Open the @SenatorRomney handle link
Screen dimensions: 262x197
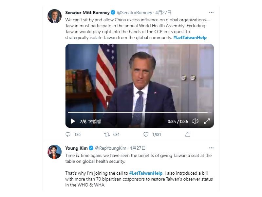tap(135, 12)
